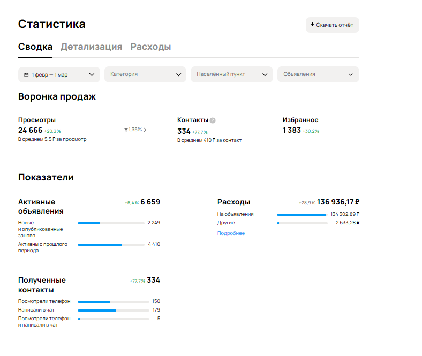This screenshot has height=356, width=422.
Task: Click the arrow after the 1,35% conversion
Action: (145, 130)
